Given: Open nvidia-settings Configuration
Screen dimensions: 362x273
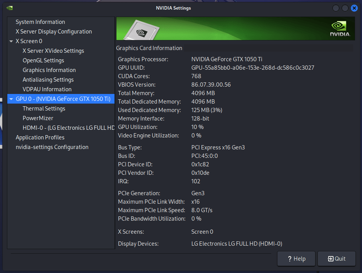Looking at the screenshot, I should click(51, 147).
